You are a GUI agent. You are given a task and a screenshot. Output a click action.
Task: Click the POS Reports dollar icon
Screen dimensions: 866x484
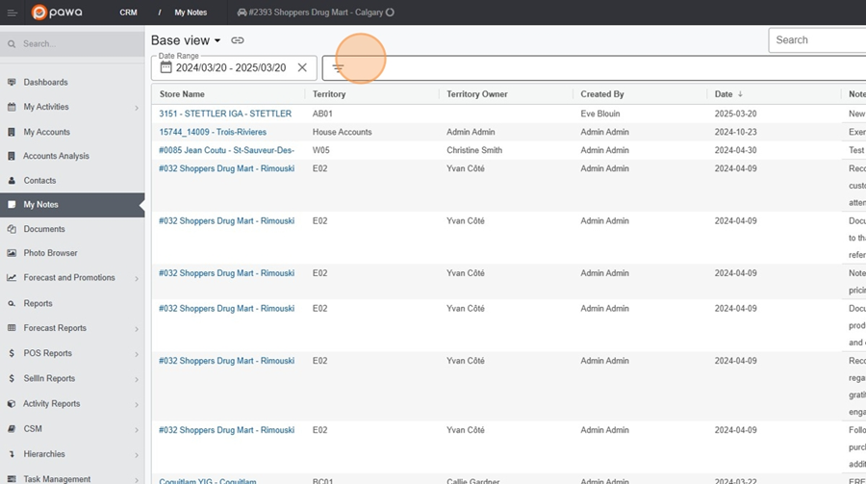12,353
